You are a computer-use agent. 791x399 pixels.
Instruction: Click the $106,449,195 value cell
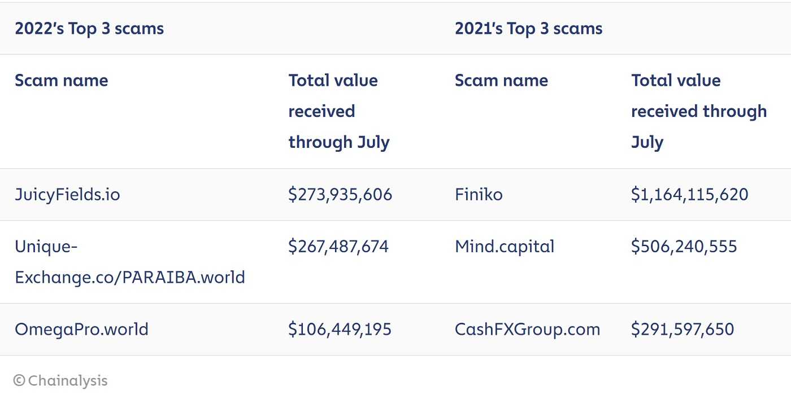(x=340, y=329)
